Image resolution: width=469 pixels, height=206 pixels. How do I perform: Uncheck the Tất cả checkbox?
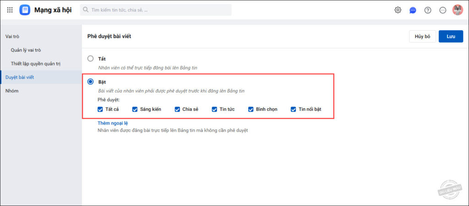click(x=100, y=109)
